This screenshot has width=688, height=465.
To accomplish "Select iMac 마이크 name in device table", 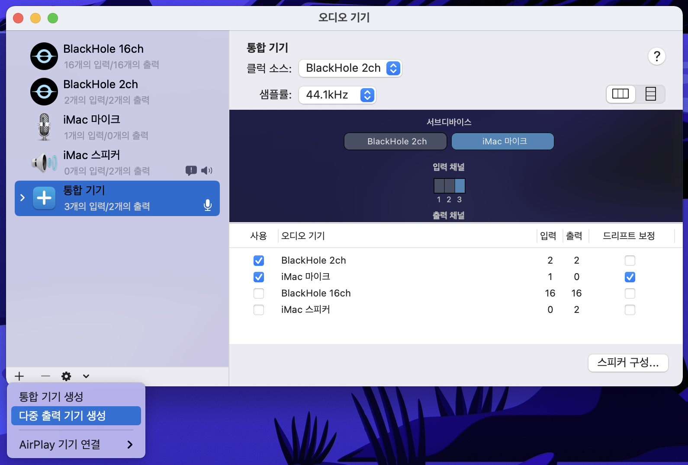I will (306, 277).
